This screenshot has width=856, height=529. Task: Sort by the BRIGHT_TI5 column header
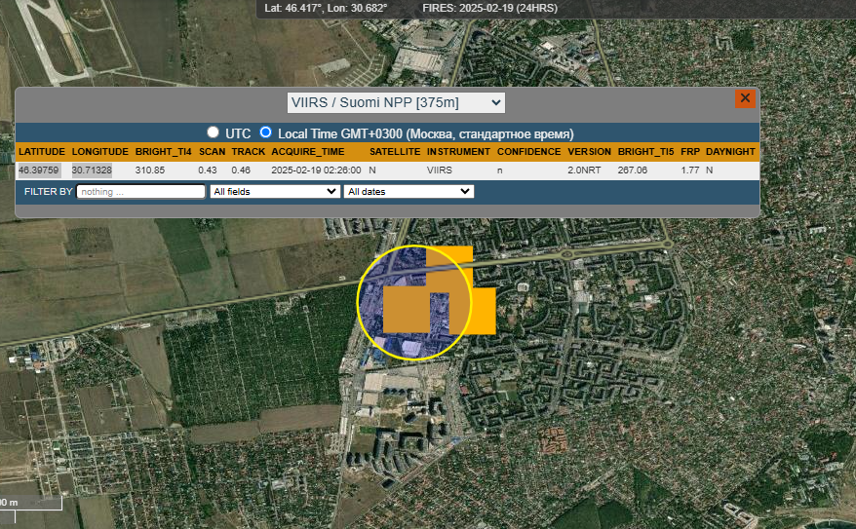[645, 152]
